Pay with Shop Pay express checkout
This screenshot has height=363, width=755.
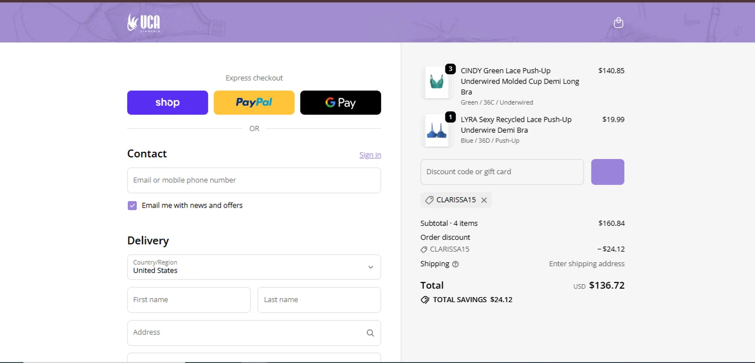click(168, 103)
